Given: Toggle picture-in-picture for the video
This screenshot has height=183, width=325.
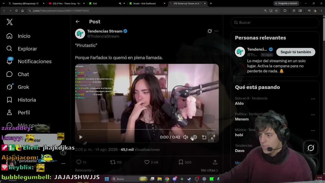Looking at the screenshot, I should (204, 137).
